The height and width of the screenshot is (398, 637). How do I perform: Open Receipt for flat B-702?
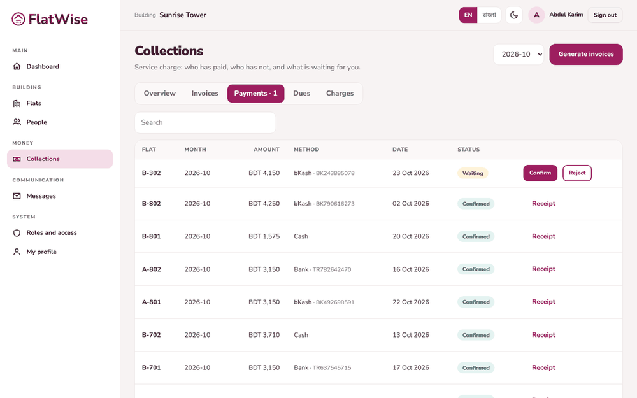pyautogui.click(x=543, y=335)
